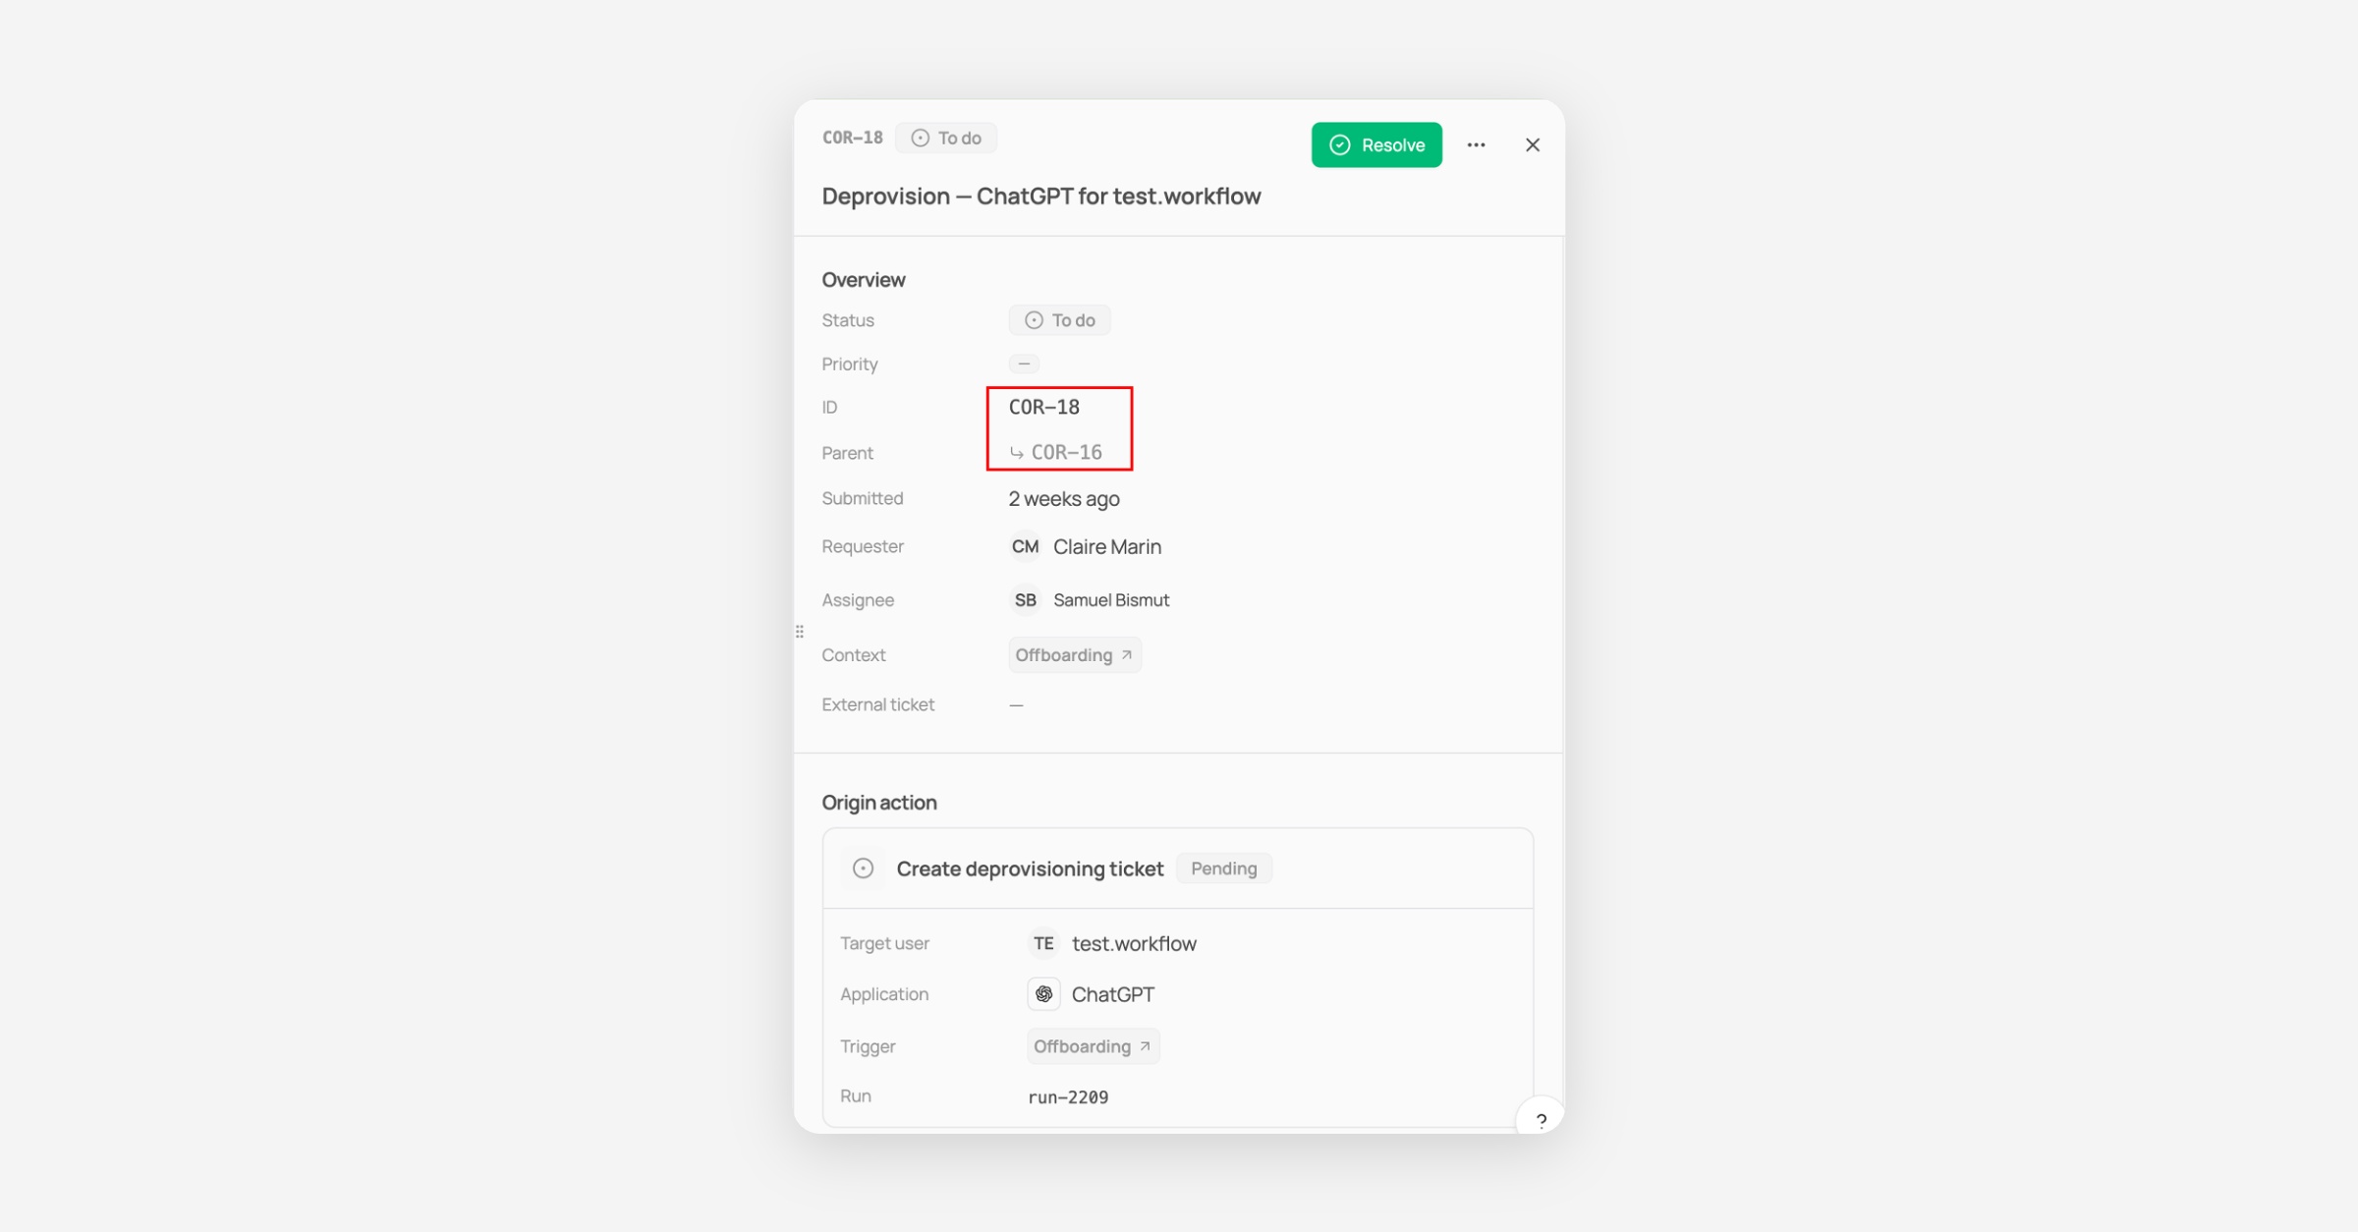Screen dimensions: 2358x1232
Task: Click the ticket title Deprovision — ChatGPT for test.workflow
Action: coord(1041,196)
